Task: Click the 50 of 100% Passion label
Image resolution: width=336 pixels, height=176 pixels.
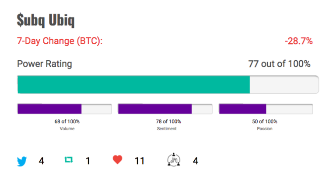Action: (265, 121)
